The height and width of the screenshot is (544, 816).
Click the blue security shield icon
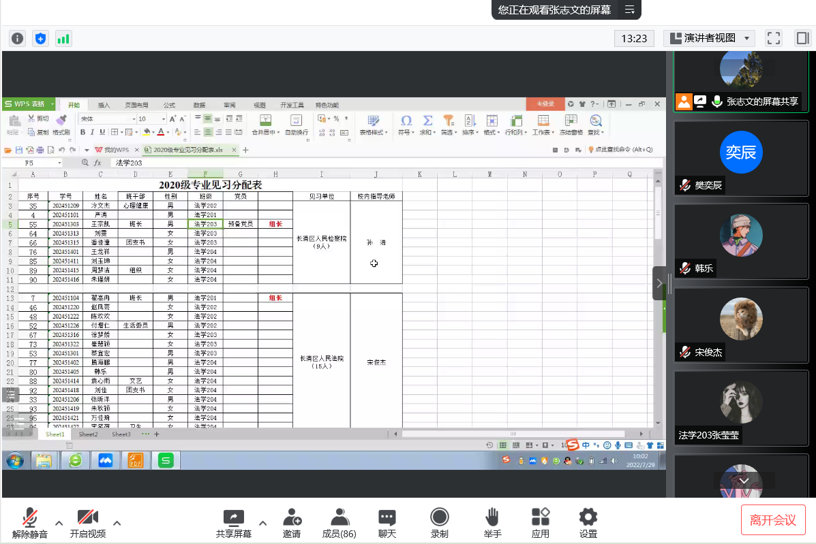point(40,38)
